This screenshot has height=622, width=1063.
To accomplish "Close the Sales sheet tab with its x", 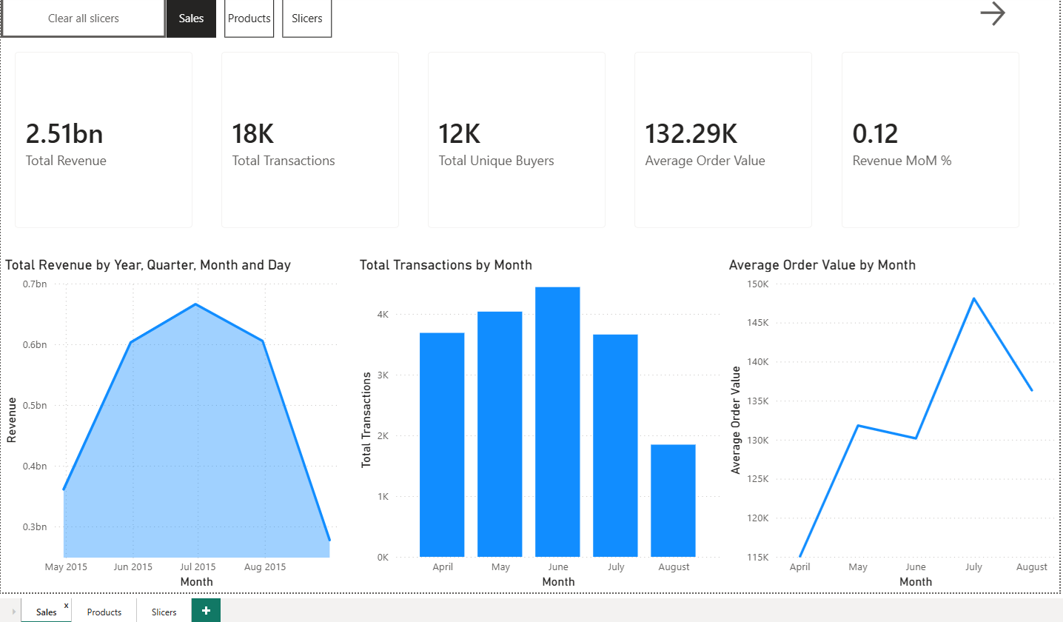I will 66,604.
